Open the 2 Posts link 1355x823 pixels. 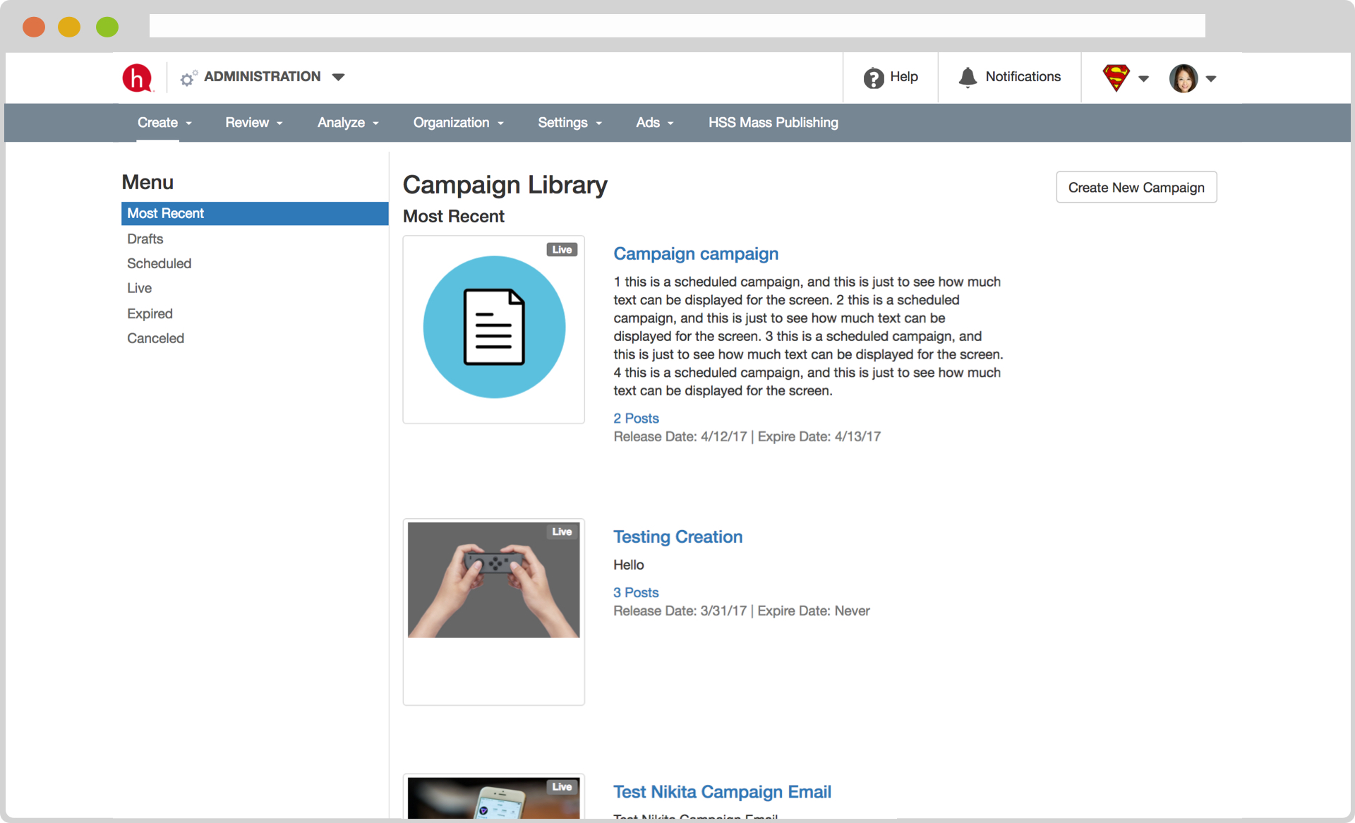tap(636, 419)
